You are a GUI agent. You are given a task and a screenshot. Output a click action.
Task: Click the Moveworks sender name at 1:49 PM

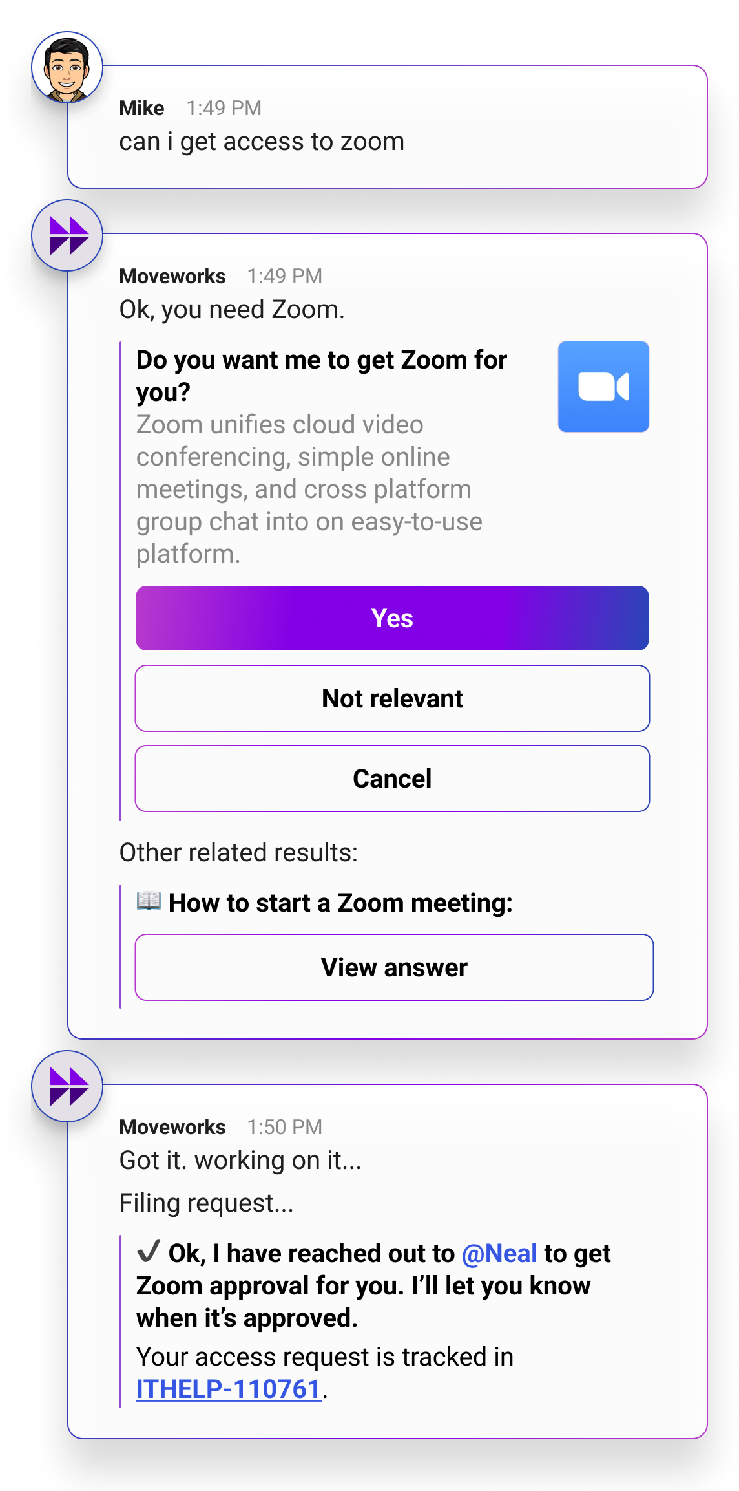172,276
